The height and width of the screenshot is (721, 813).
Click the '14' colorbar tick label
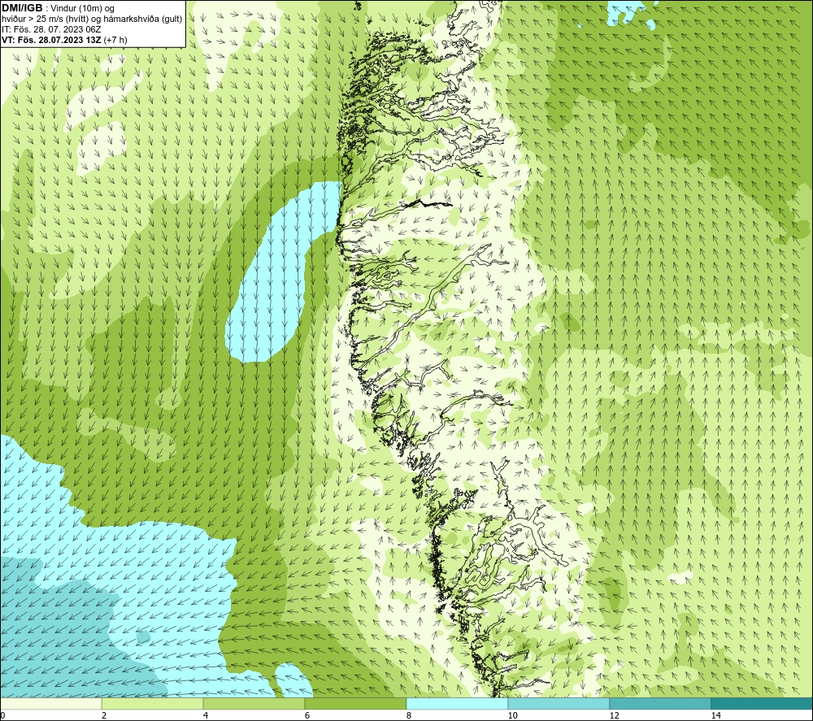(x=715, y=715)
